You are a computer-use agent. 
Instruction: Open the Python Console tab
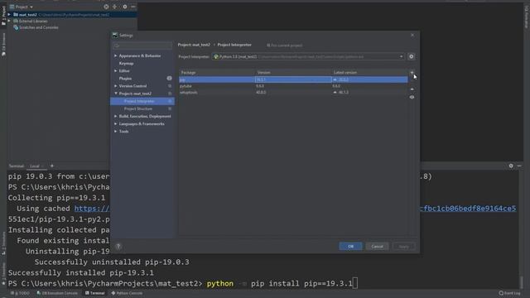coord(127,293)
